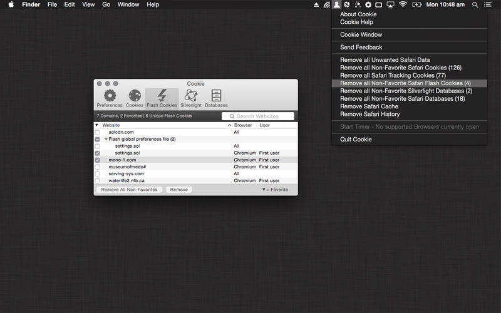The width and height of the screenshot is (501, 313).
Task: Click the eject icon in menu bar
Action: (316, 5)
